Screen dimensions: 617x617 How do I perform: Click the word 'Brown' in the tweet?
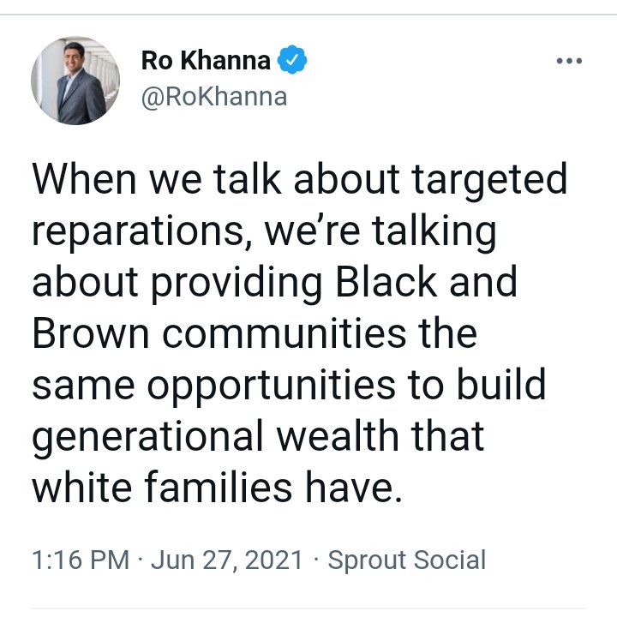tap(91, 333)
